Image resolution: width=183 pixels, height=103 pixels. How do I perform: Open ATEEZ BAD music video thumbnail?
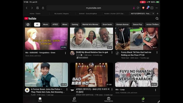click(91, 75)
